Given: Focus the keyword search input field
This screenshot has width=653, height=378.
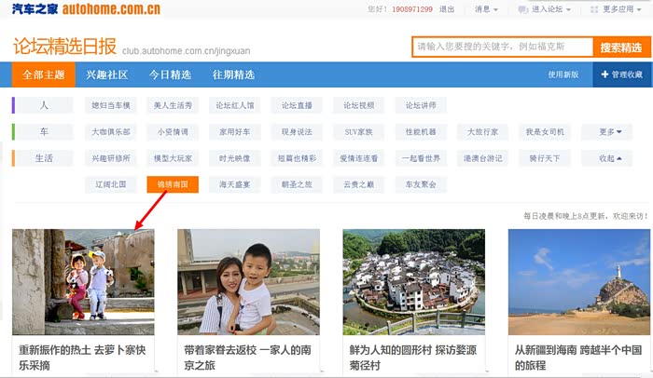Looking at the screenshot, I should (503, 47).
